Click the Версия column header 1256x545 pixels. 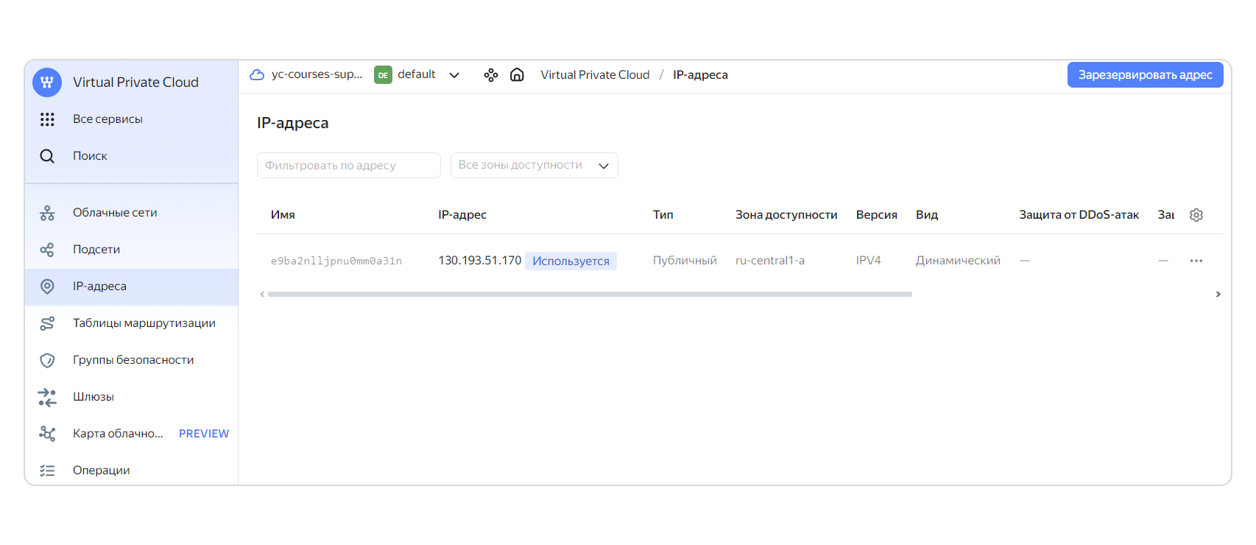(x=877, y=215)
